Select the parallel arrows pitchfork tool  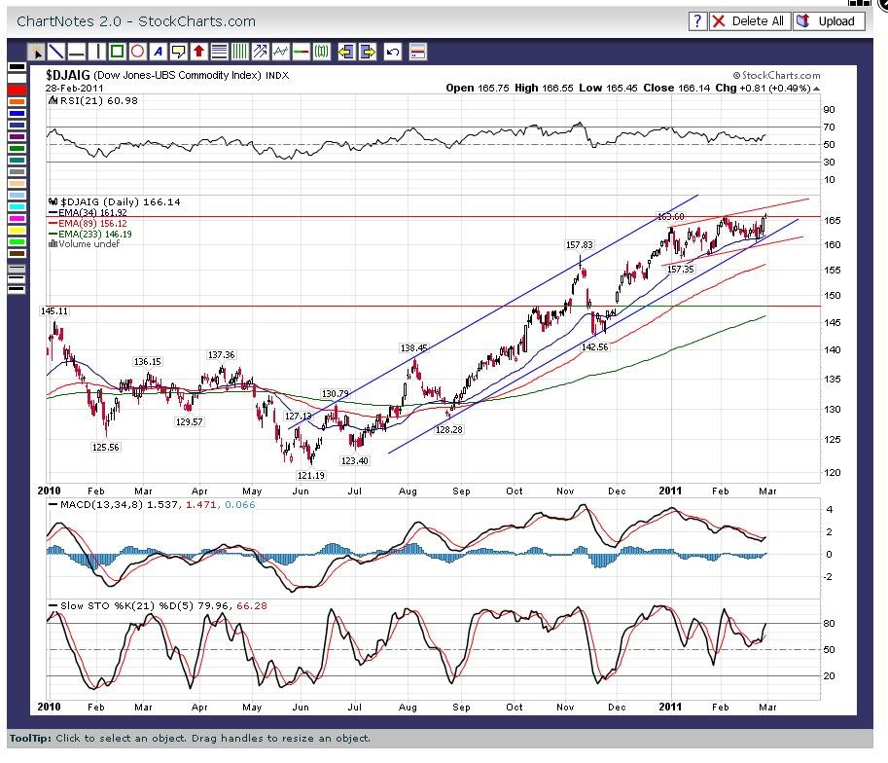260,53
